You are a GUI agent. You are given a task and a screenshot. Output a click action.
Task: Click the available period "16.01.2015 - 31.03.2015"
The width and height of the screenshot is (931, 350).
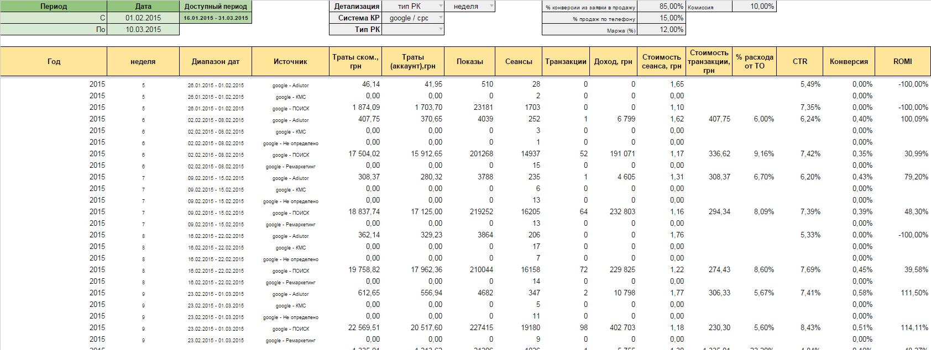click(x=216, y=18)
